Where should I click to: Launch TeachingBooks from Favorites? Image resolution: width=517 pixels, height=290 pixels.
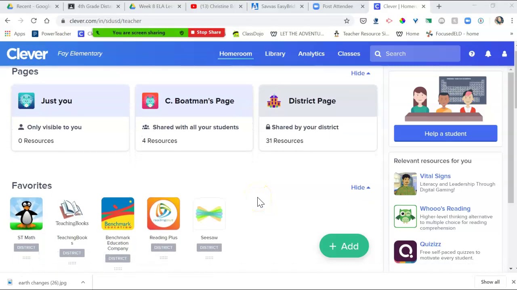[x=72, y=213]
